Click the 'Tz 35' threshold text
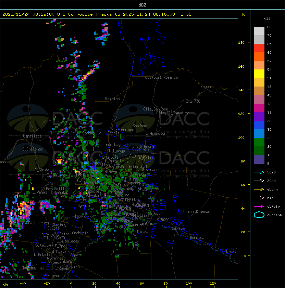This screenshot has height=288, width=285. click(x=185, y=14)
